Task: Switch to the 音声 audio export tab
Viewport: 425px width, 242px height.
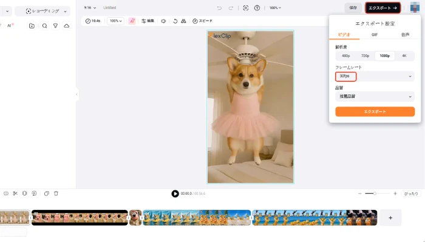Action: point(405,34)
